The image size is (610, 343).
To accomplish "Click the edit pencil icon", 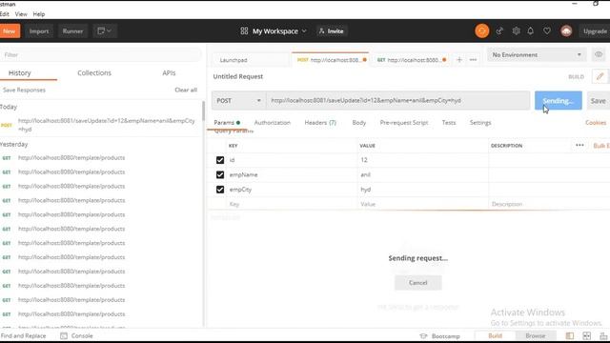I will 600,76.
